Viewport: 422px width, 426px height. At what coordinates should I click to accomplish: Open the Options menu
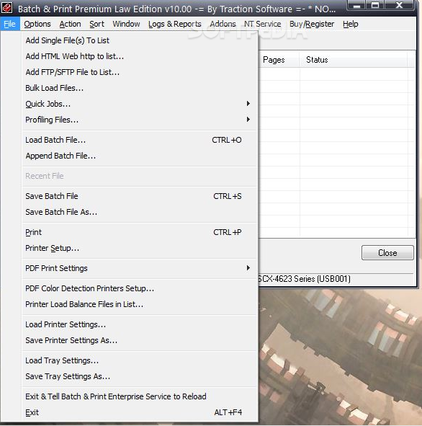point(37,24)
